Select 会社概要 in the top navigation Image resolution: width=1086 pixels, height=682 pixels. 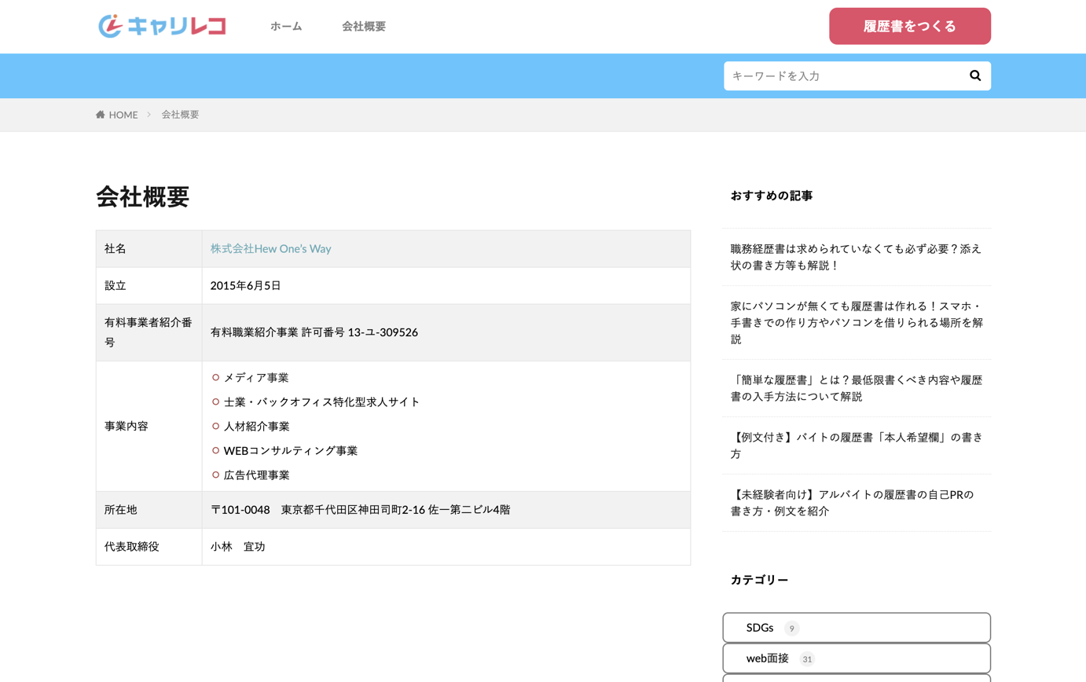pos(363,26)
